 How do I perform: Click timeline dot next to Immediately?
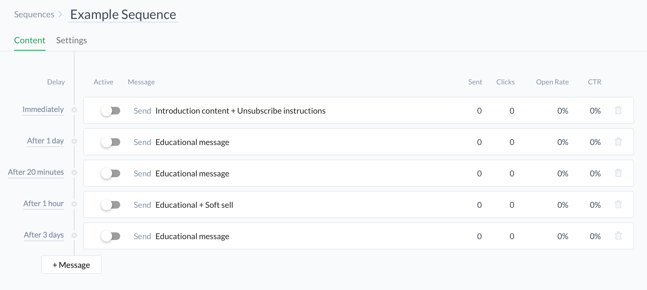point(74,110)
